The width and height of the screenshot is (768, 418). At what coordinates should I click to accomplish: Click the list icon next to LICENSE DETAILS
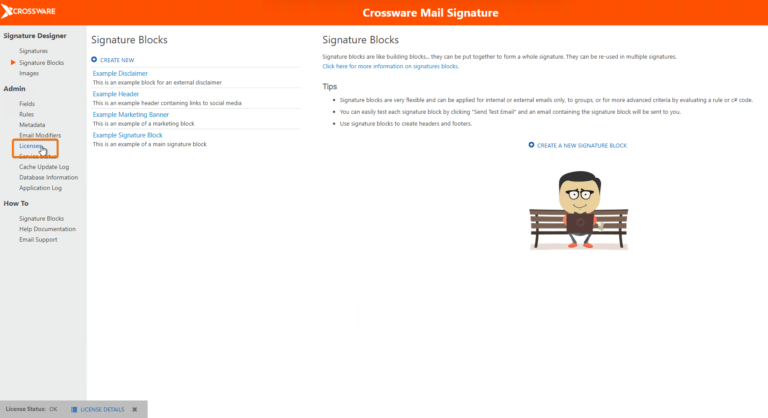pyautogui.click(x=74, y=410)
